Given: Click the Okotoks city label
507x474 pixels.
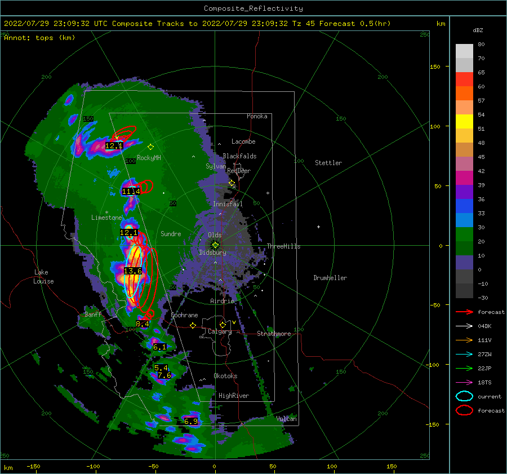Looking at the screenshot, I should coord(225,376).
